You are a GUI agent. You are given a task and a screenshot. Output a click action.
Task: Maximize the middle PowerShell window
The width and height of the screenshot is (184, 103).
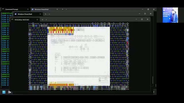(x=145, y=14)
